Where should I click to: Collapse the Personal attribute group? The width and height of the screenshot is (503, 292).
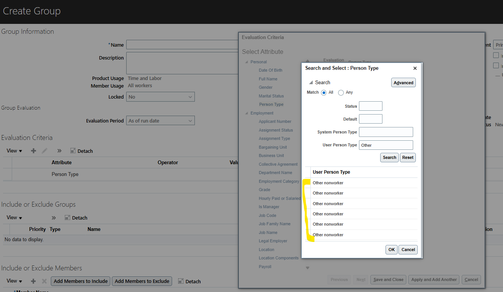pos(247,62)
